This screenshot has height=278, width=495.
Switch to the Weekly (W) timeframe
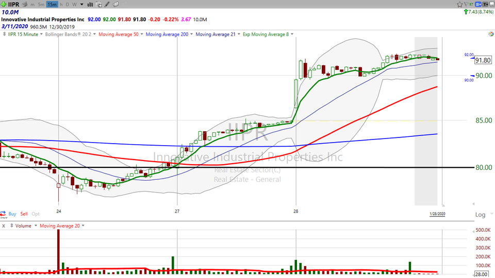tap(74, 5)
